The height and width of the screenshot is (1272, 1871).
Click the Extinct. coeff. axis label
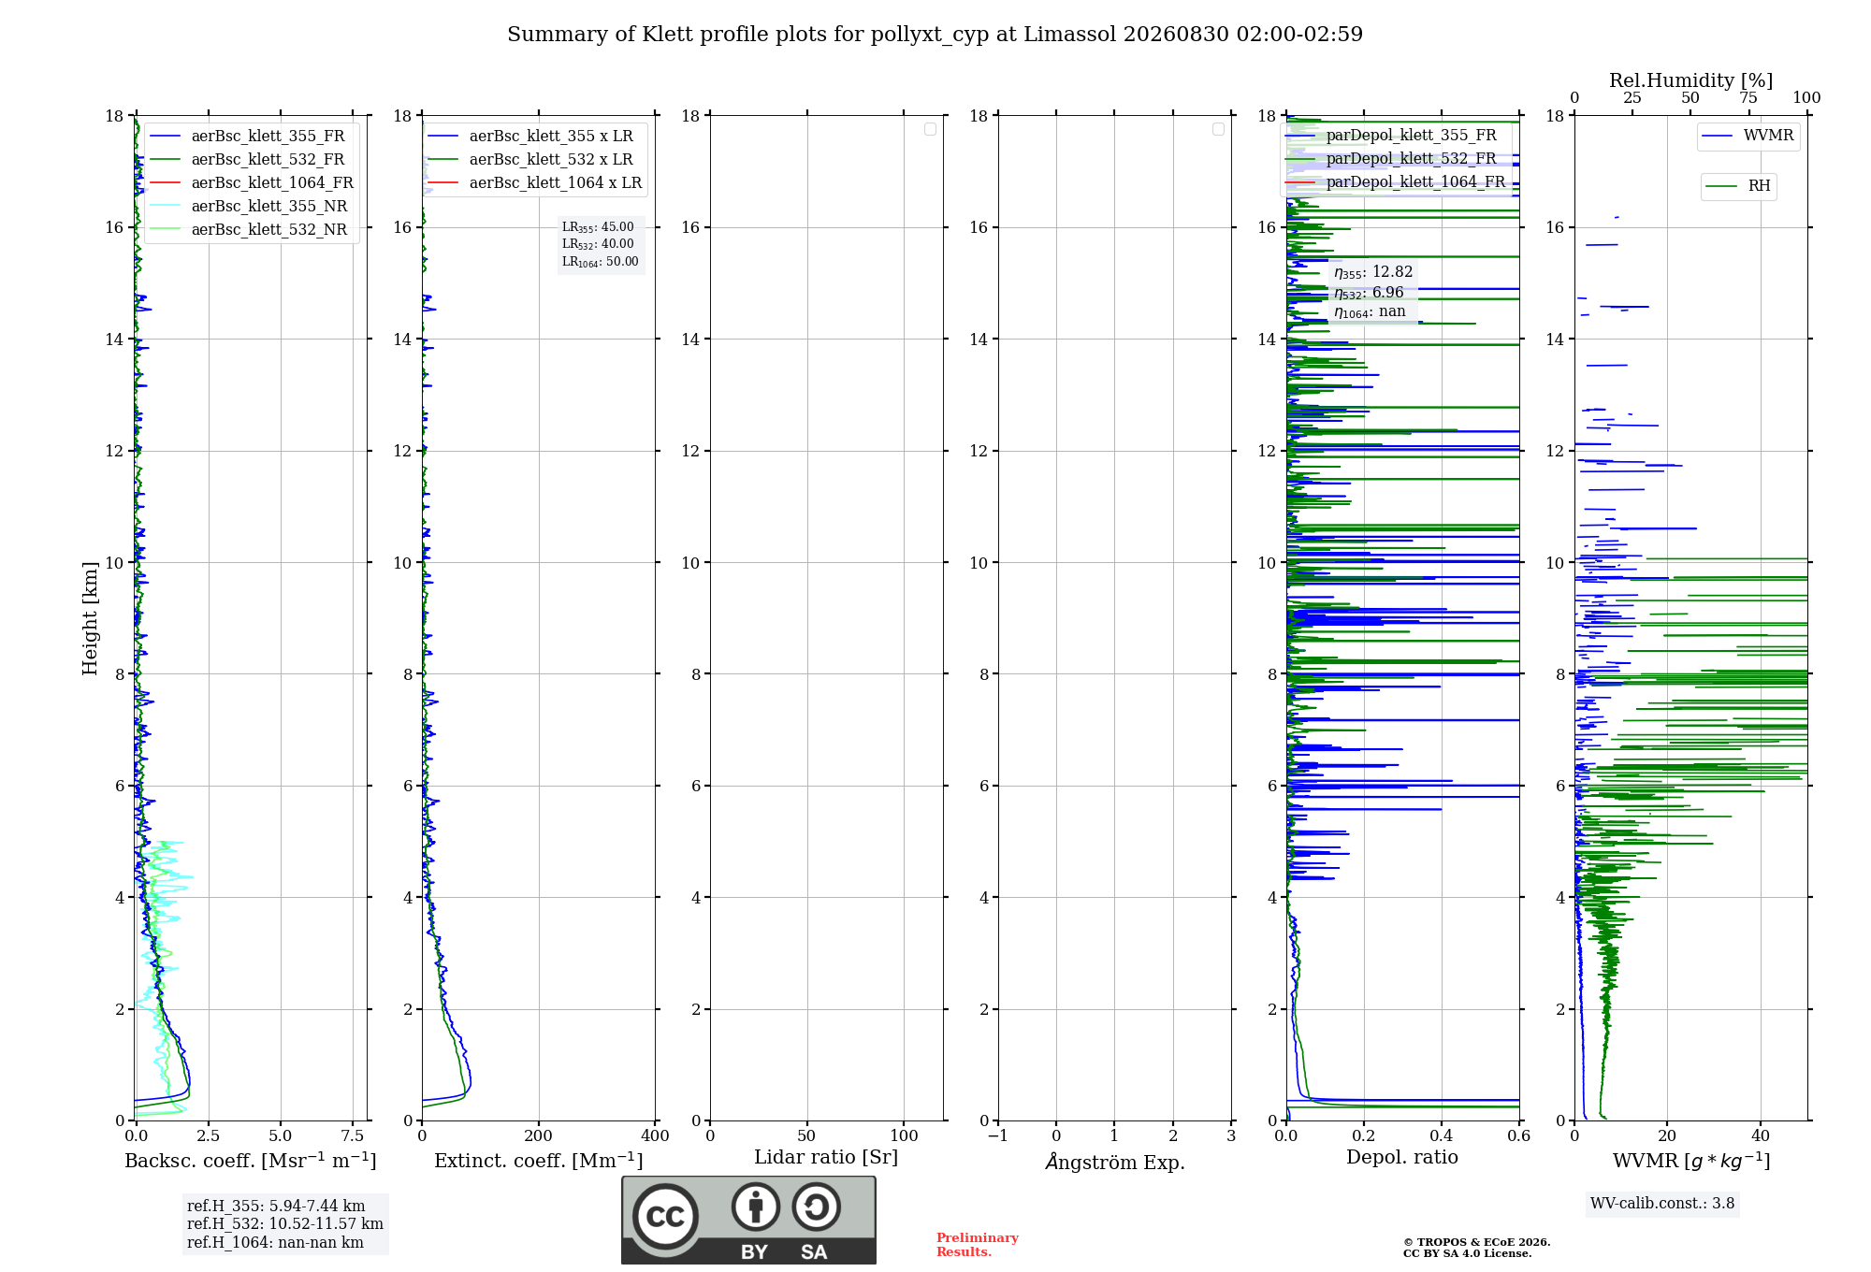(539, 1160)
